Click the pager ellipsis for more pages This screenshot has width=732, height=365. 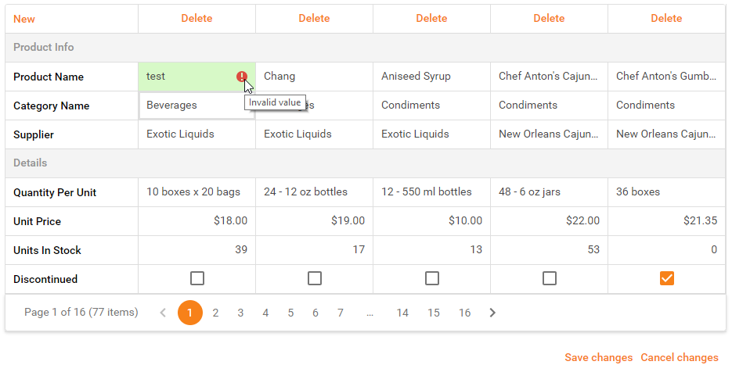click(370, 313)
